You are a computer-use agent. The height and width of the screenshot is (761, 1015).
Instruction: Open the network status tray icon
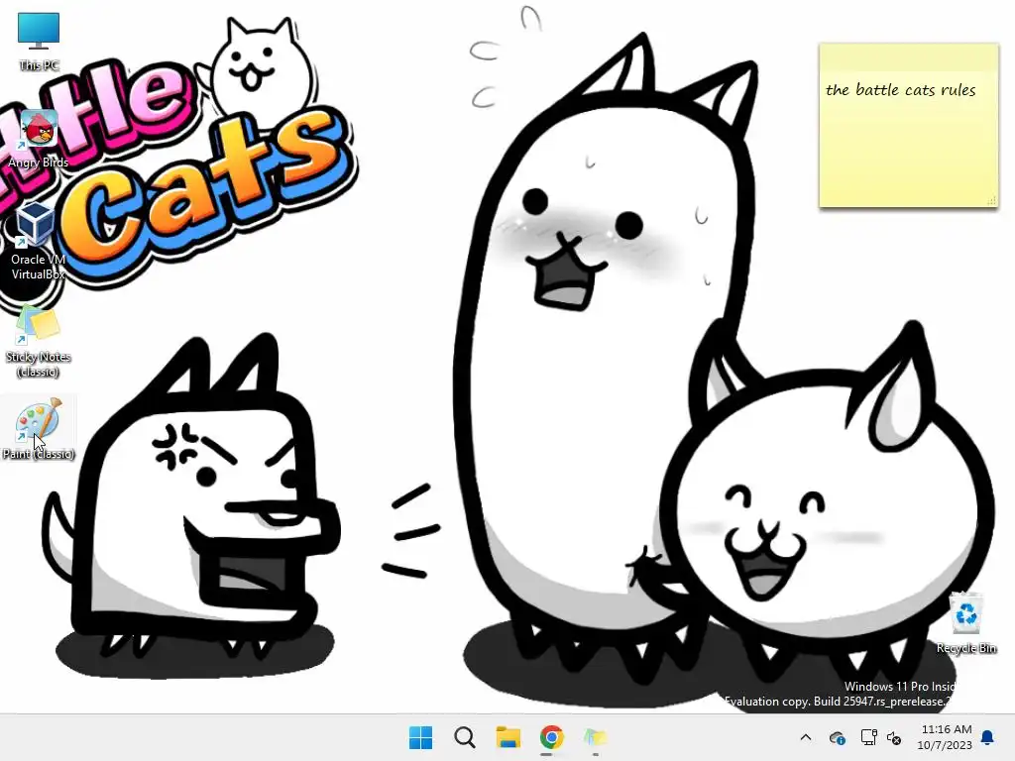(868, 737)
